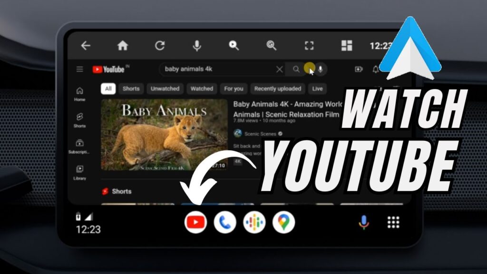Open the Phone dialer from the bottom bar
The height and width of the screenshot is (274, 487).
(224, 221)
